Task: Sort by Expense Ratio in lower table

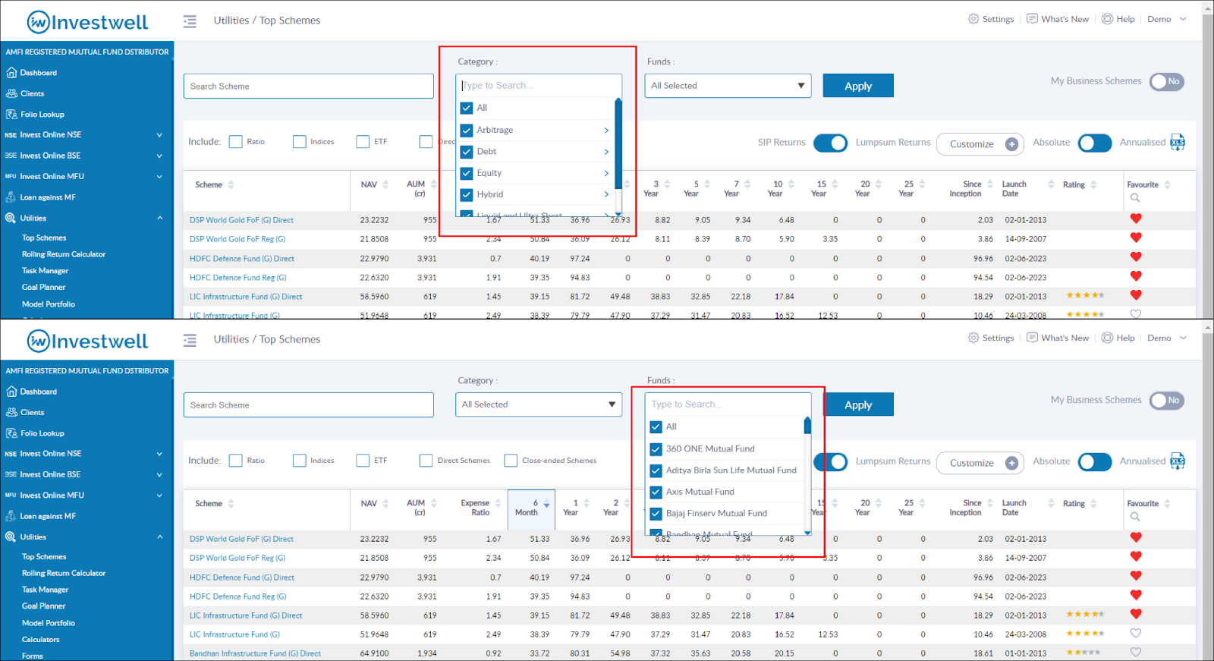Action: click(x=498, y=503)
